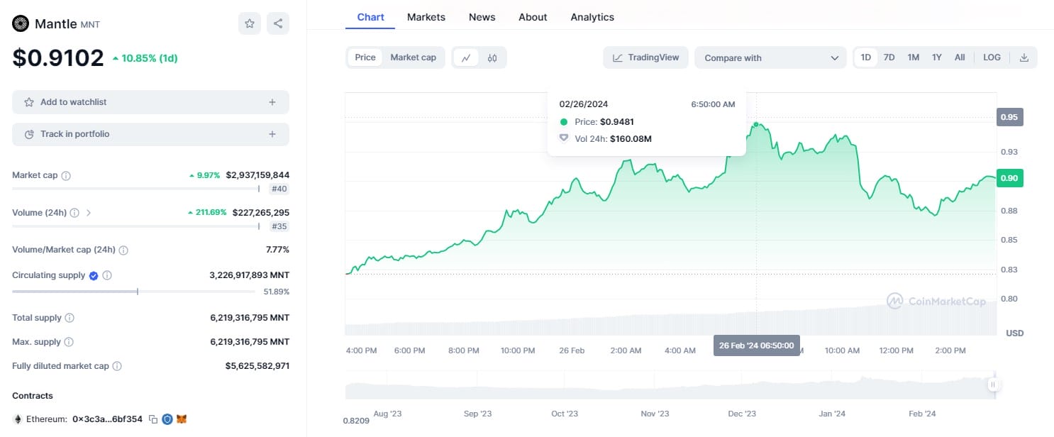Expand Add to watchlist plus
This screenshot has width=1054, height=437.
[272, 102]
